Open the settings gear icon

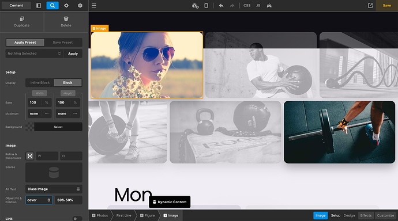[x=66, y=5]
